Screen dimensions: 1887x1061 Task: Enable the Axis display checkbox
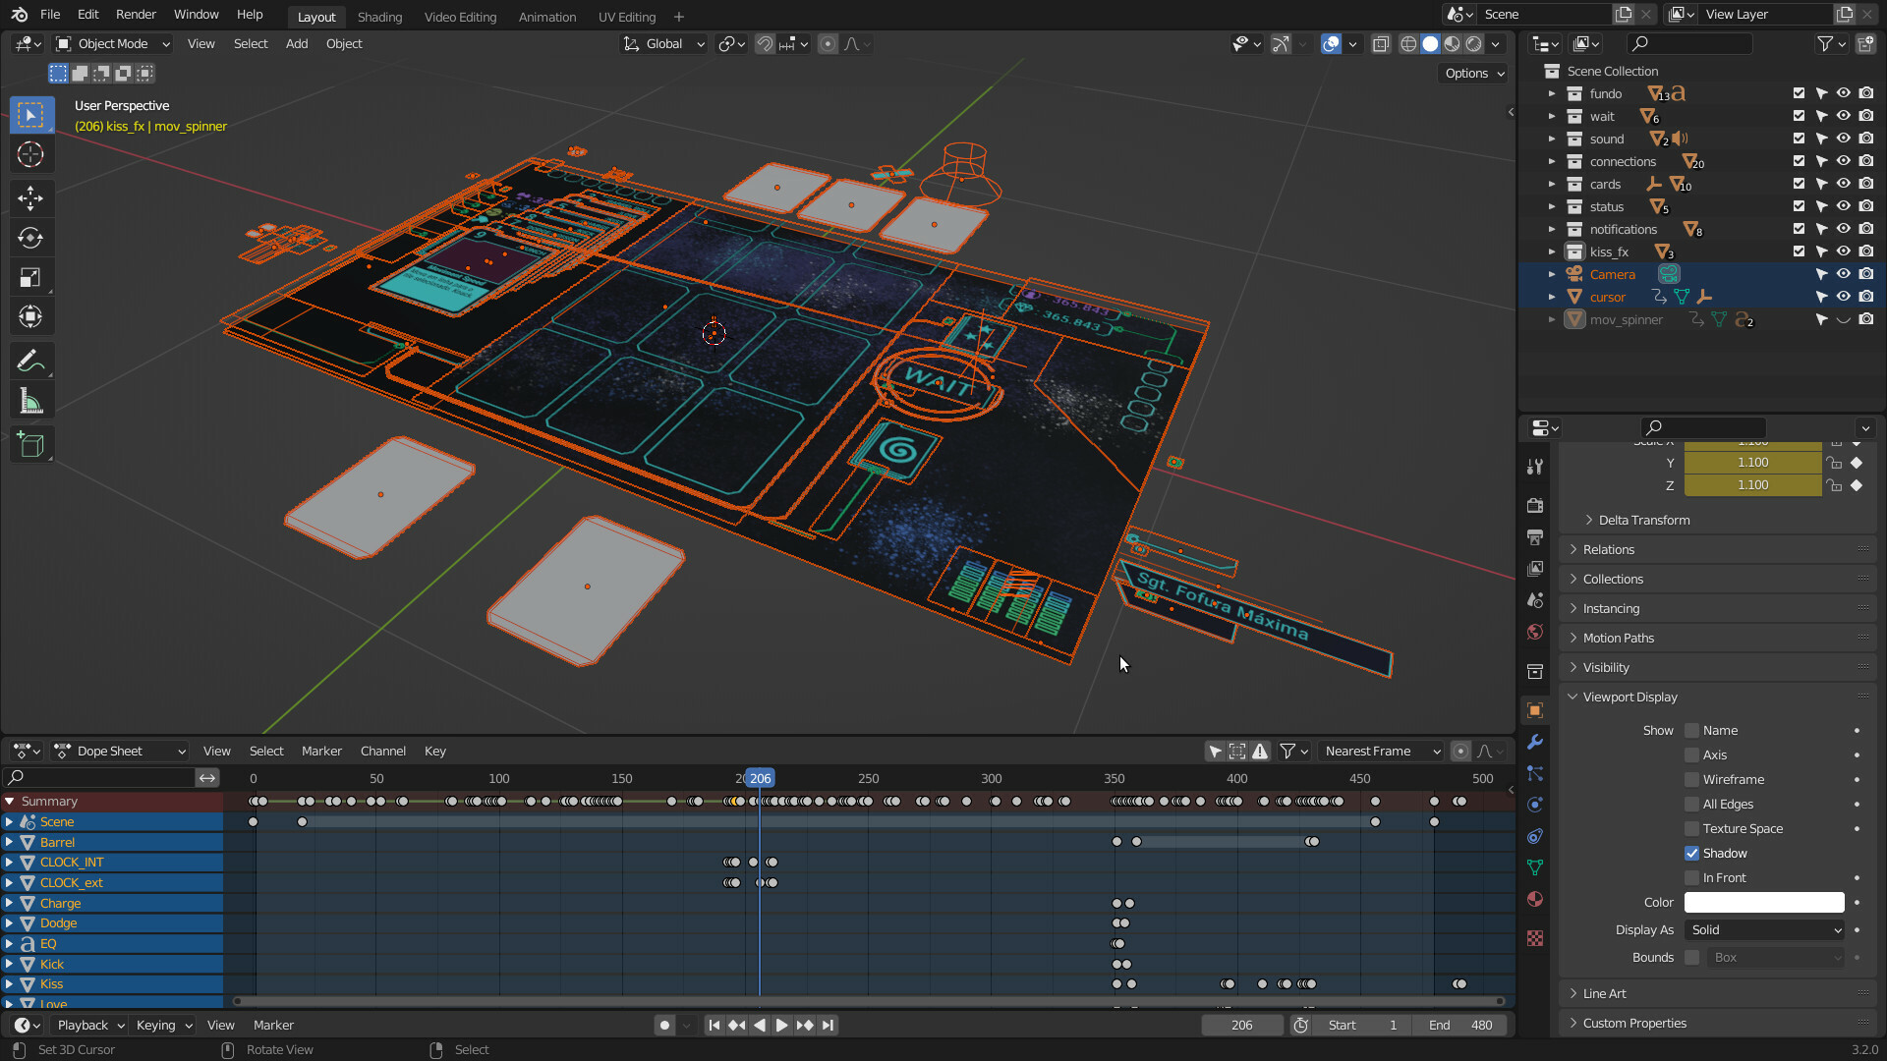[1691, 755]
